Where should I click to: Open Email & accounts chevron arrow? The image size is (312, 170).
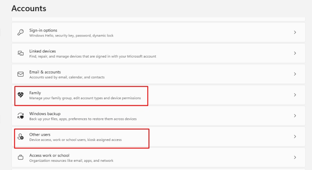pos(295,74)
